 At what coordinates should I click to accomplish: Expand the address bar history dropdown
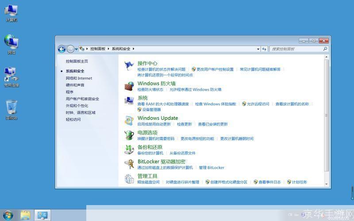point(258,49)
